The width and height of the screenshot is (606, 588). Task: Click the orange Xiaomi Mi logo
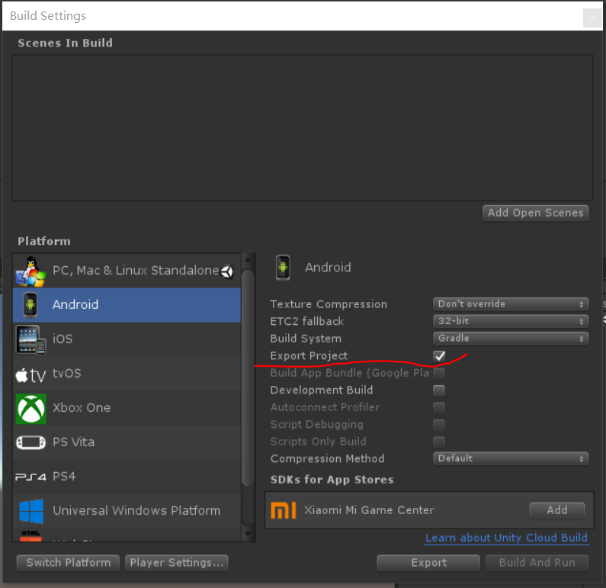[x=284, y=510]
